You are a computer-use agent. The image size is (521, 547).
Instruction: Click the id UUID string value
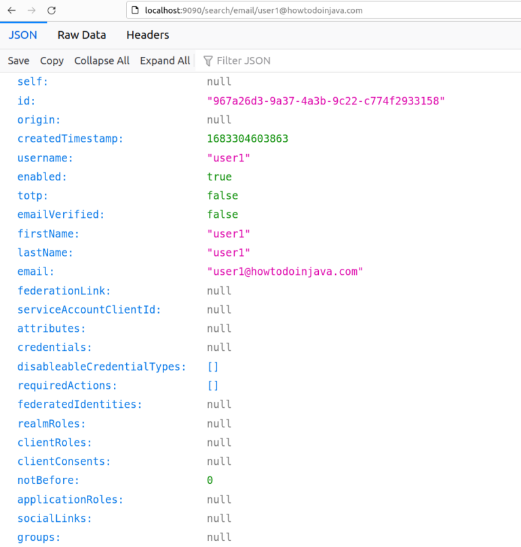coord(326,101)
